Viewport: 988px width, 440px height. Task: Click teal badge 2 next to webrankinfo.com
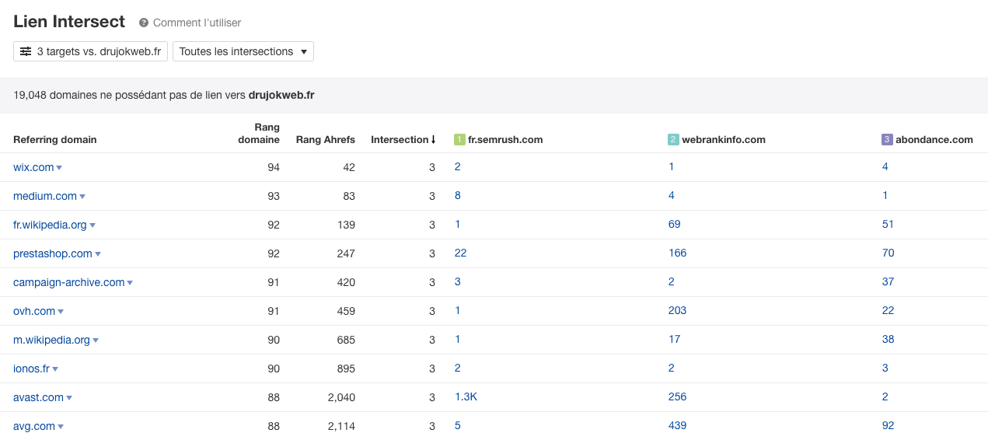[673, 140]
